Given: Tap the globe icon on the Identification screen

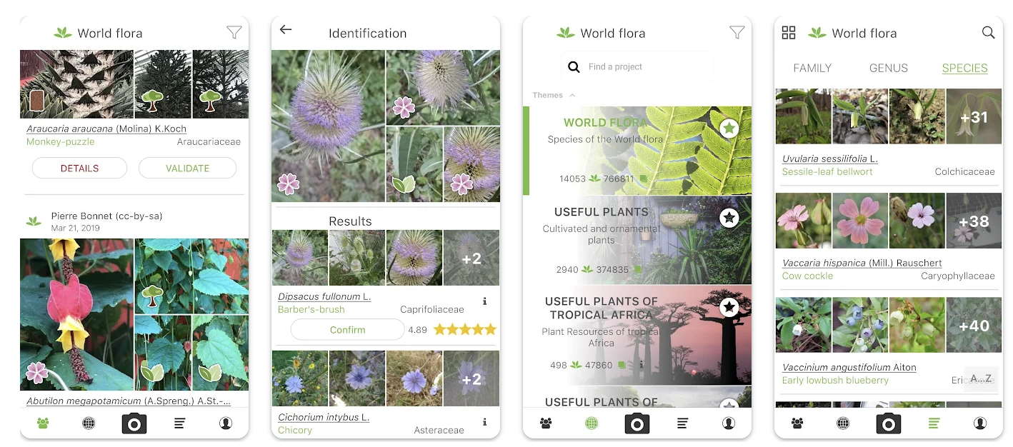Looking at the screenshot, I should (340, 423).
